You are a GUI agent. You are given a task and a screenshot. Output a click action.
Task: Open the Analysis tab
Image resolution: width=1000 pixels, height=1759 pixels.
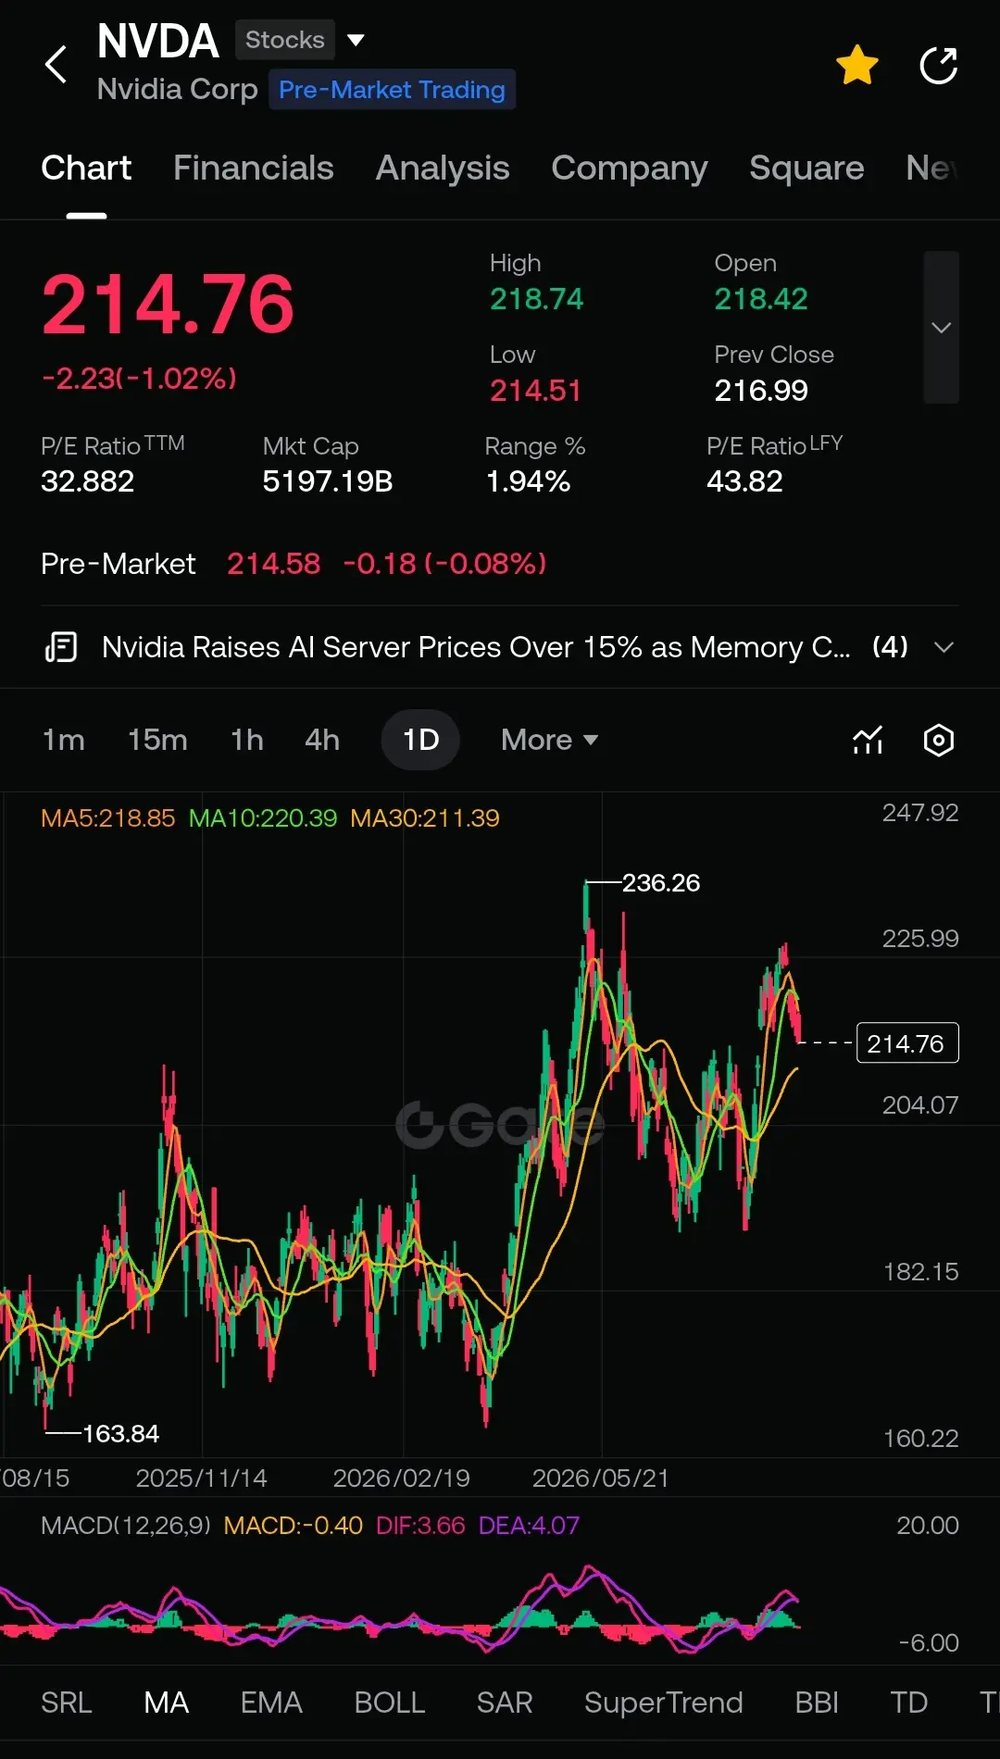(x=443, y=168)
